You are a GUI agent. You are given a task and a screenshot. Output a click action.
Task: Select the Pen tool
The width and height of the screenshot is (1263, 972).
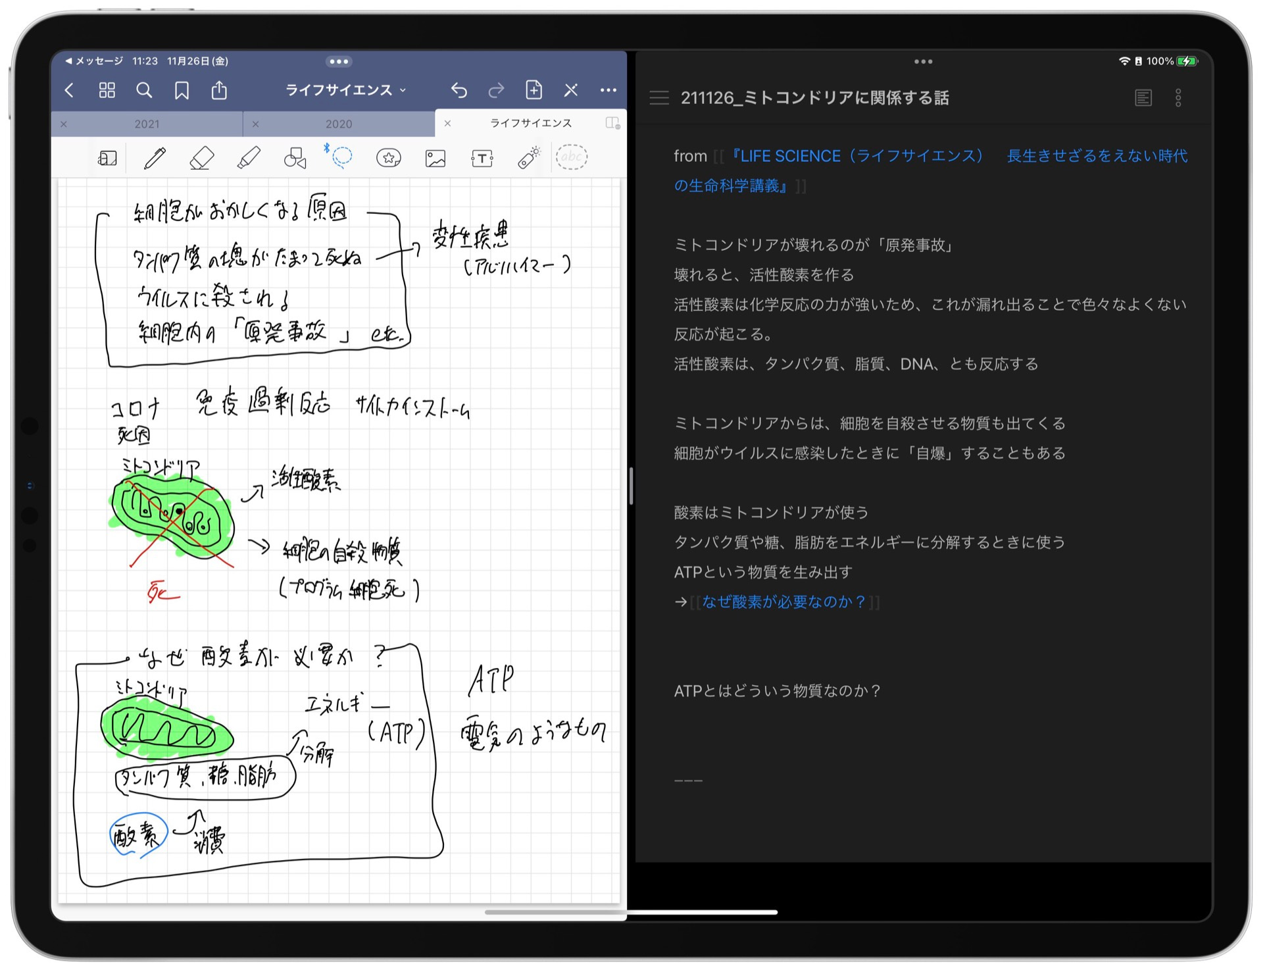[x=155, y=158]
